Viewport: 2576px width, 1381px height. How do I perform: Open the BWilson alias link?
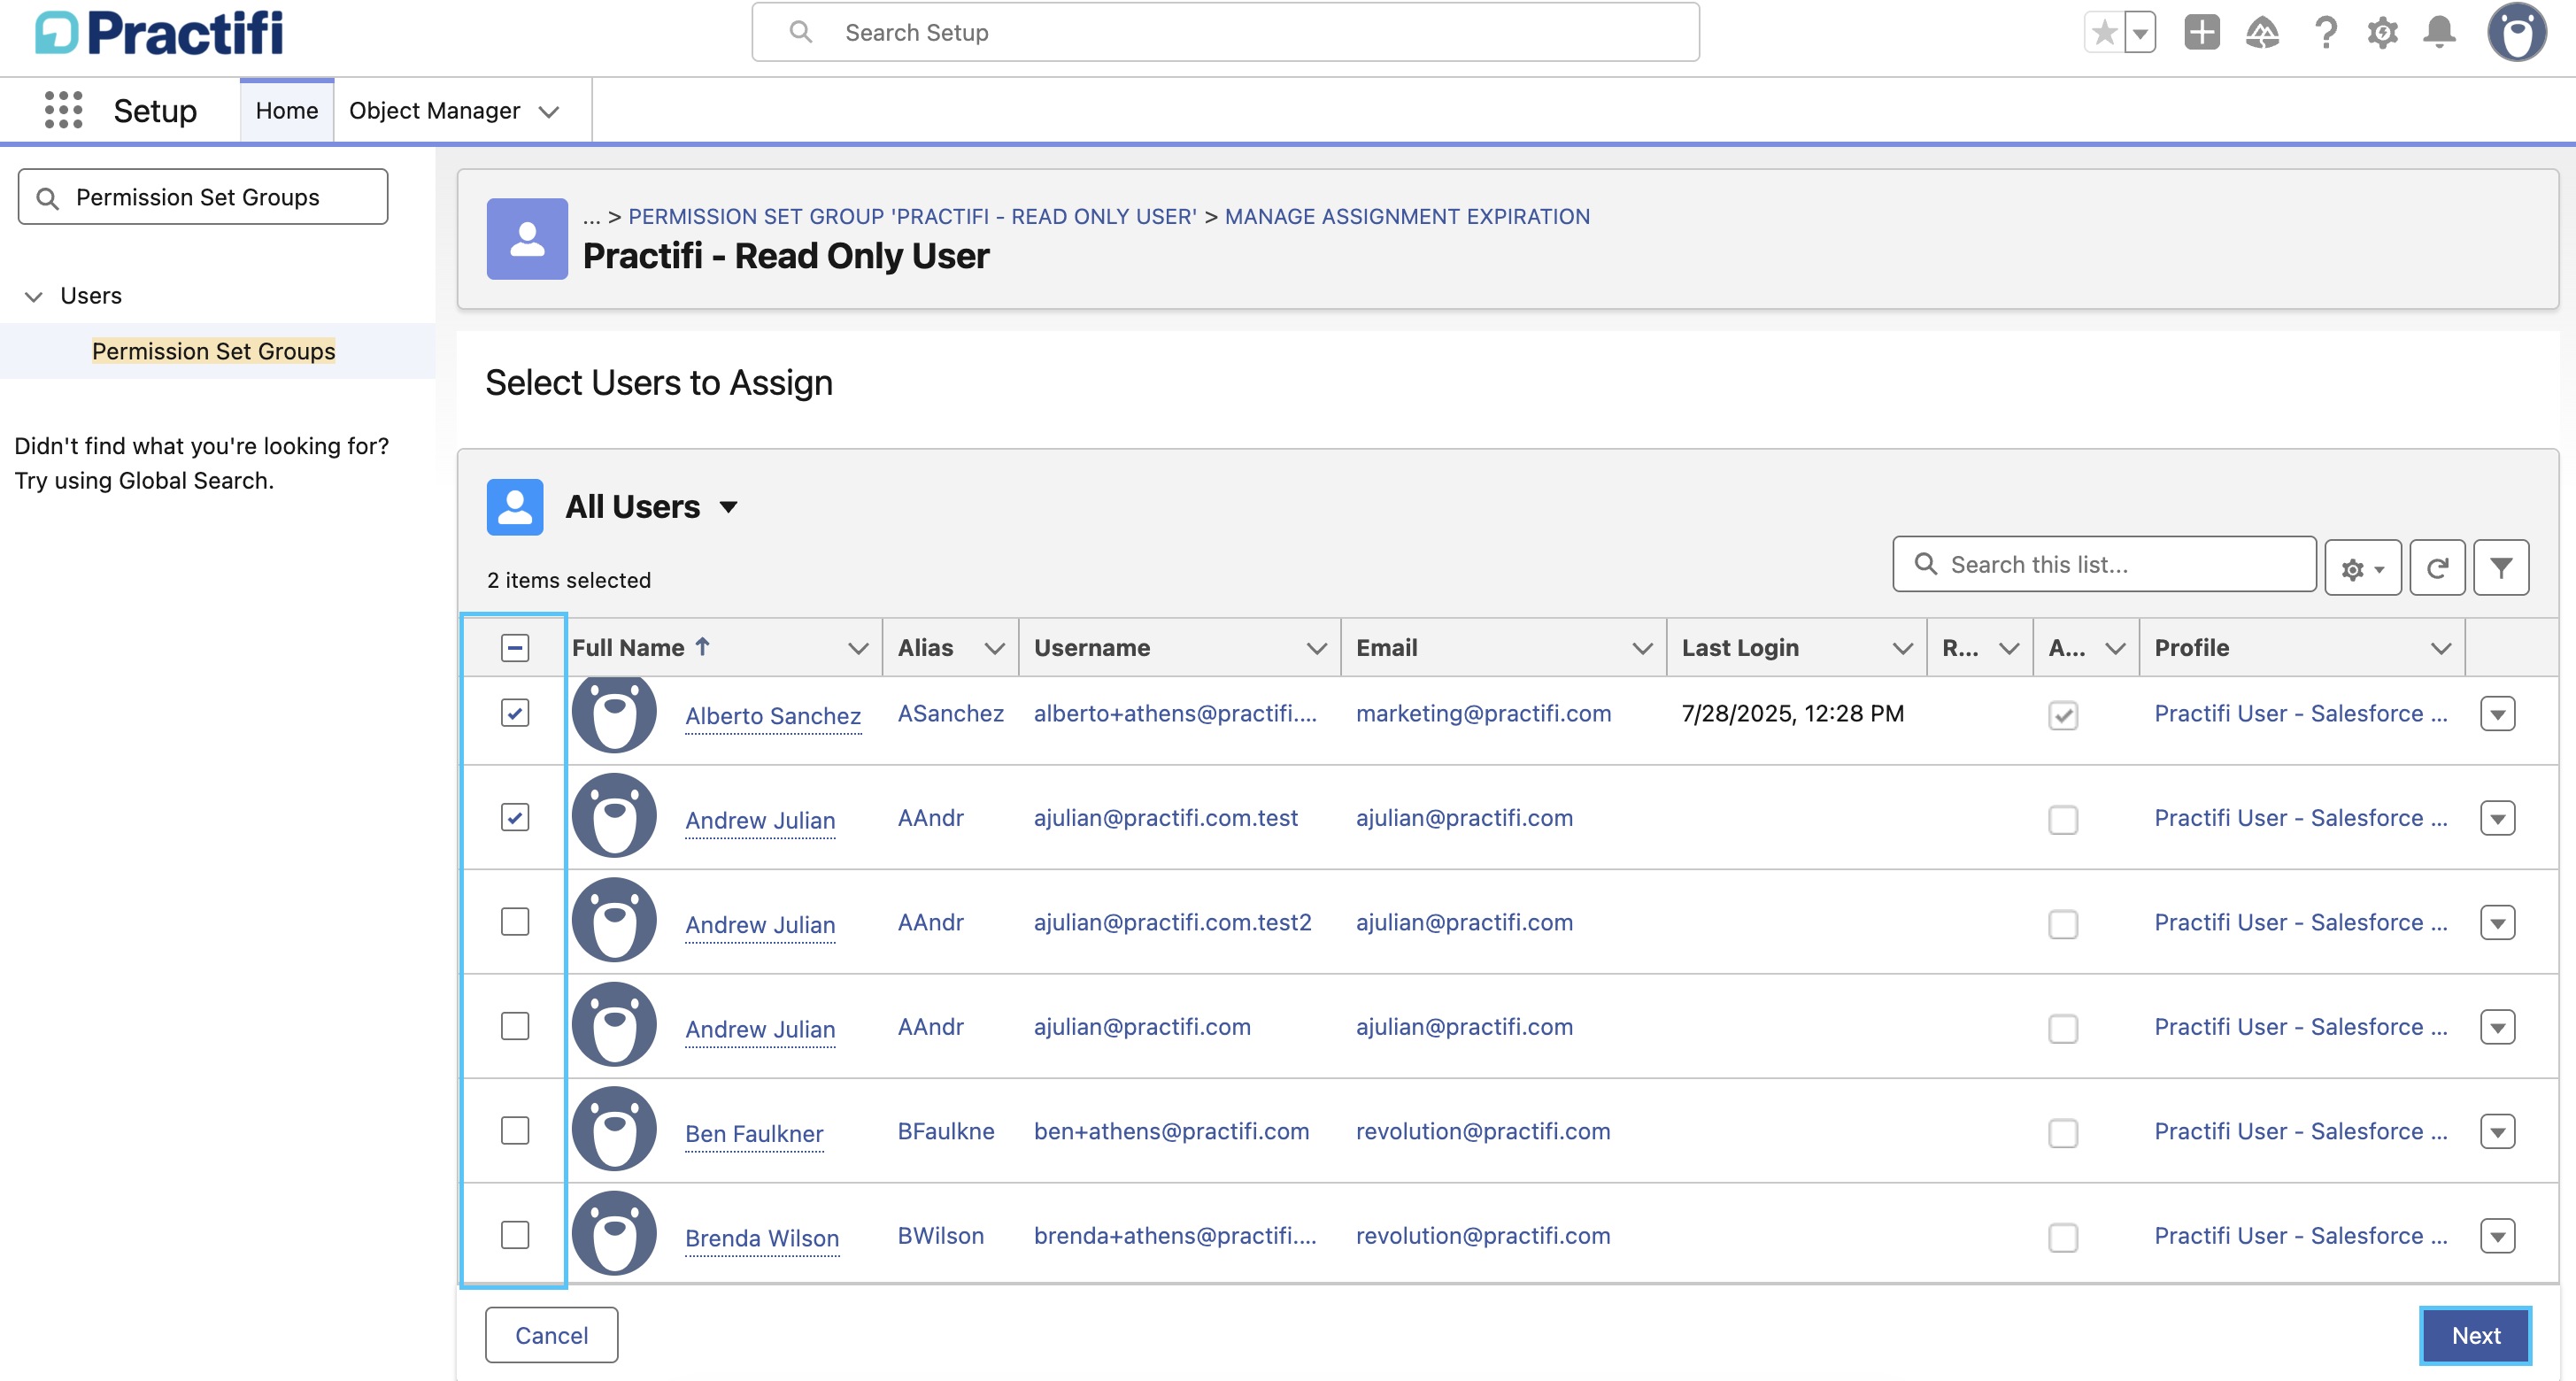point(940,1235)
